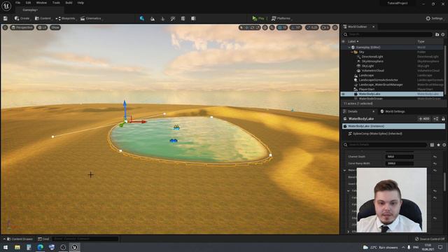Open the Blueprints dropdown
The height and width of the screenshot is (252, 448).
(66, 18)
